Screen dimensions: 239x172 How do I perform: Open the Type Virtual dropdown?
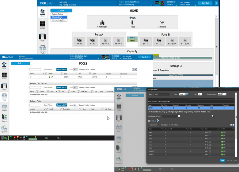(x=182, y=94)
